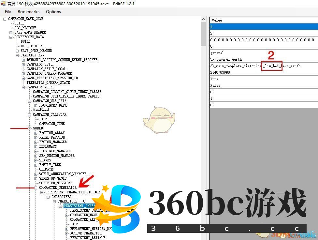
Task: Select CAMPAIGN_SERIALISABLE_INDEX_TABLES tree item
Action: tap(66, 96)
